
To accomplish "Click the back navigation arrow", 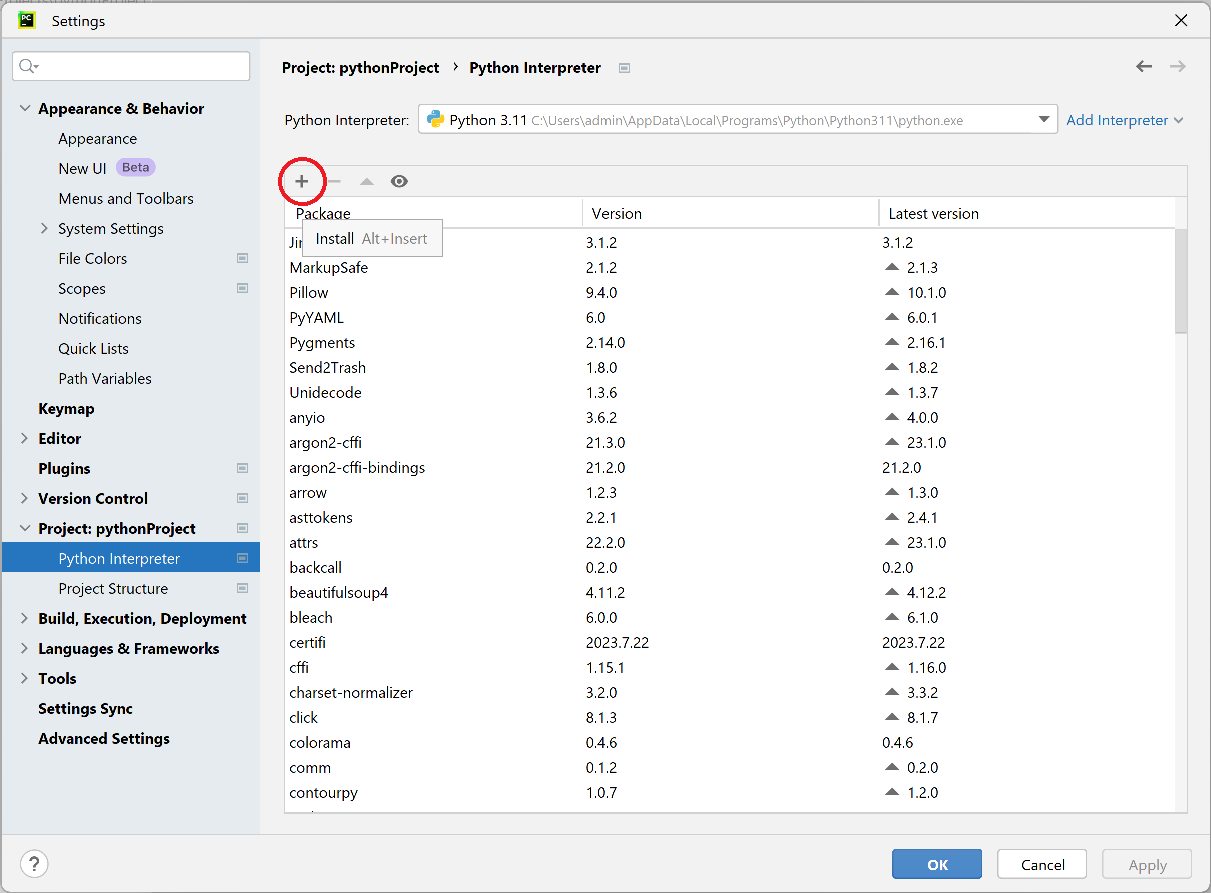I will tap(1144, 67).
